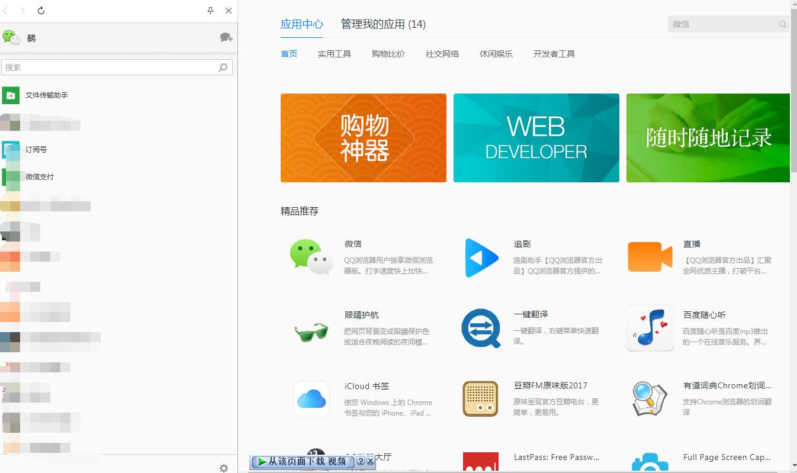Launch the 直播 app icon
The height and width of the screenshot is (473, 797).
(x=650, y=257)
